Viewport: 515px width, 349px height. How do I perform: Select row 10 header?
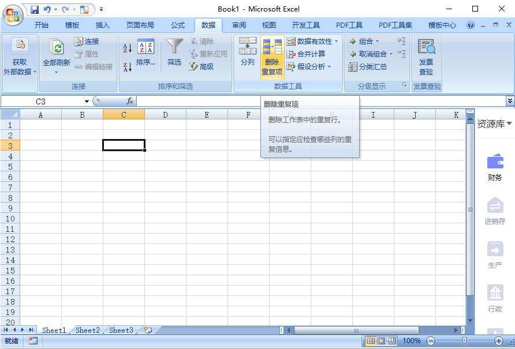pos(10,218)
